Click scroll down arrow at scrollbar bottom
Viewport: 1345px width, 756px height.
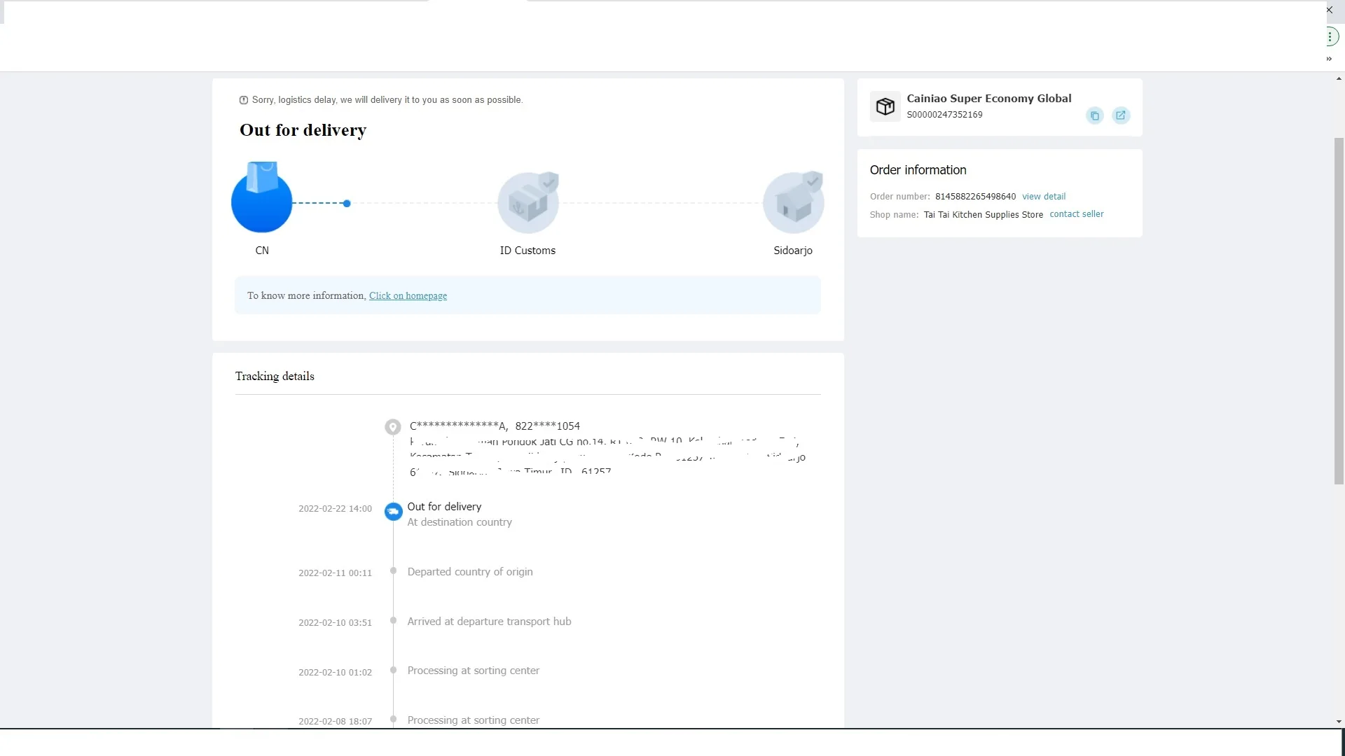click(x=1339, y=722)
